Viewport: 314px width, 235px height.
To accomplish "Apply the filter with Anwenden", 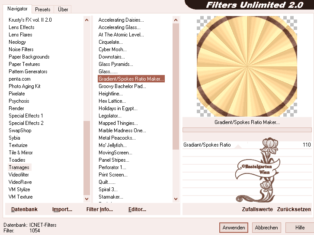I will [234, 228].
